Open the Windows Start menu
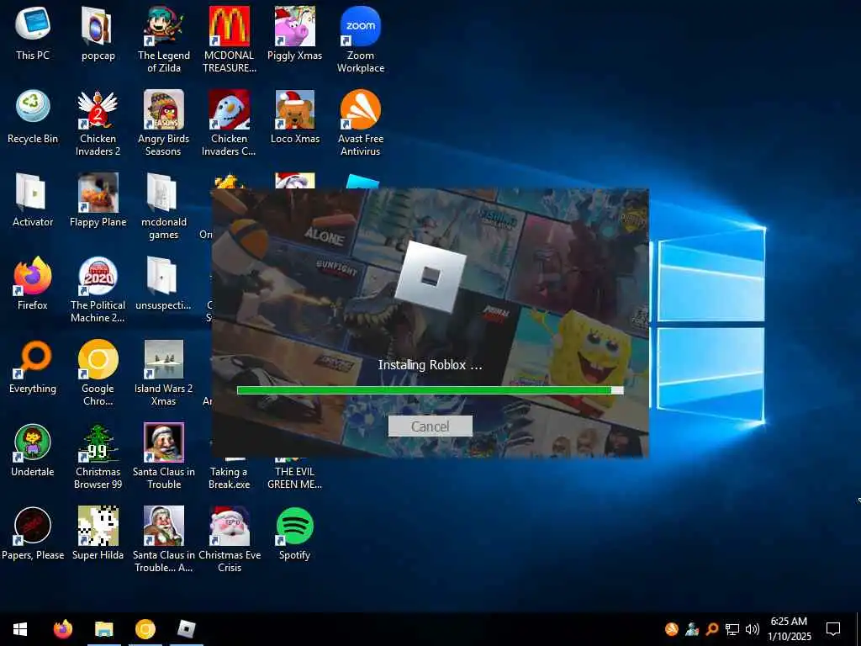This screenshot has height=646, width=861. tap(20, 629)
